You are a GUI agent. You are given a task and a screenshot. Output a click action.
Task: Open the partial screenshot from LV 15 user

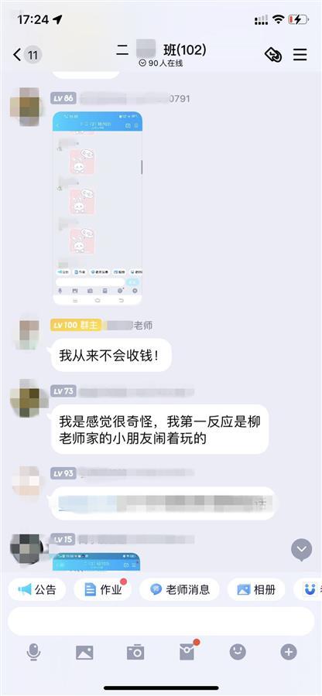(97, 561)
